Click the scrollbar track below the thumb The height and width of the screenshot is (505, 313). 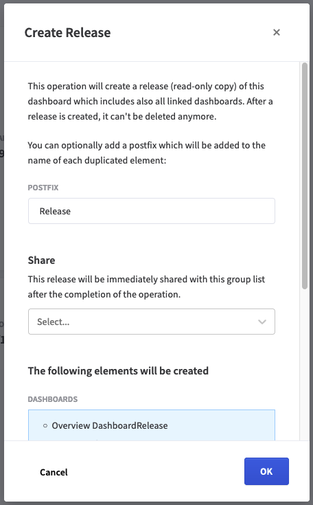[304, 364]
